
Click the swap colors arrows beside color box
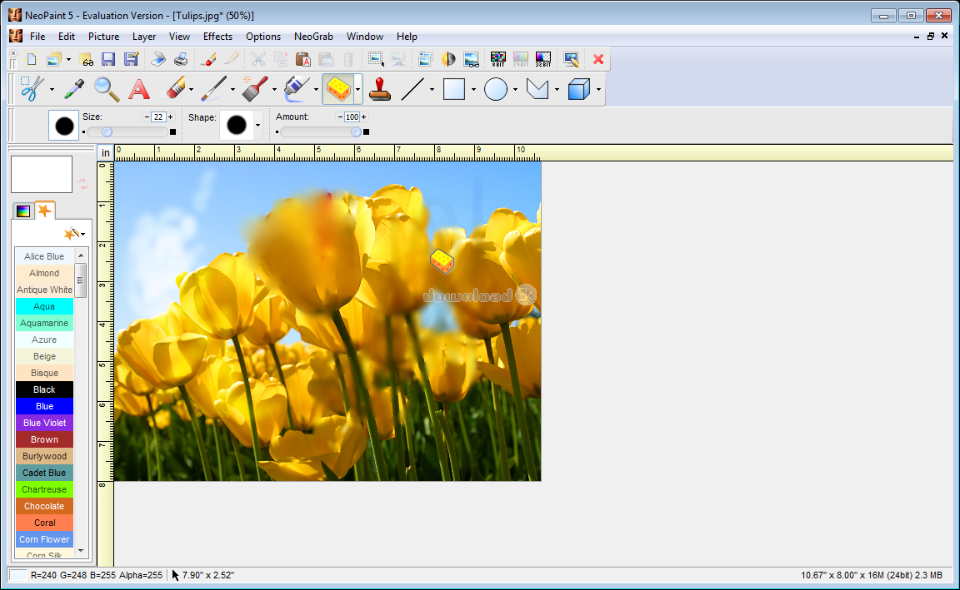(x=82, y=183)
